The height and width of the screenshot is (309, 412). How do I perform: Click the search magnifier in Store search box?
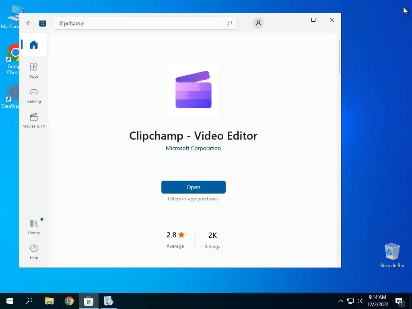229,23
